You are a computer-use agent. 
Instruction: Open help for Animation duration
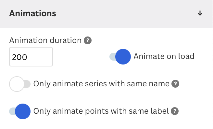[88, 40]
